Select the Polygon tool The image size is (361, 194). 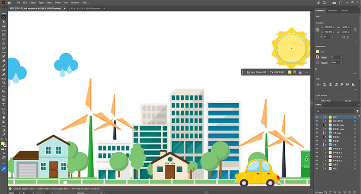tap(4, 44)
